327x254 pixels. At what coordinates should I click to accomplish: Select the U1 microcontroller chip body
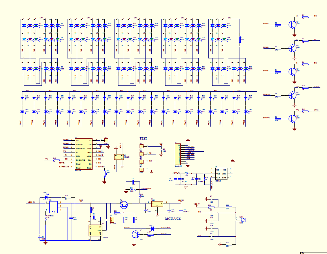84,154
